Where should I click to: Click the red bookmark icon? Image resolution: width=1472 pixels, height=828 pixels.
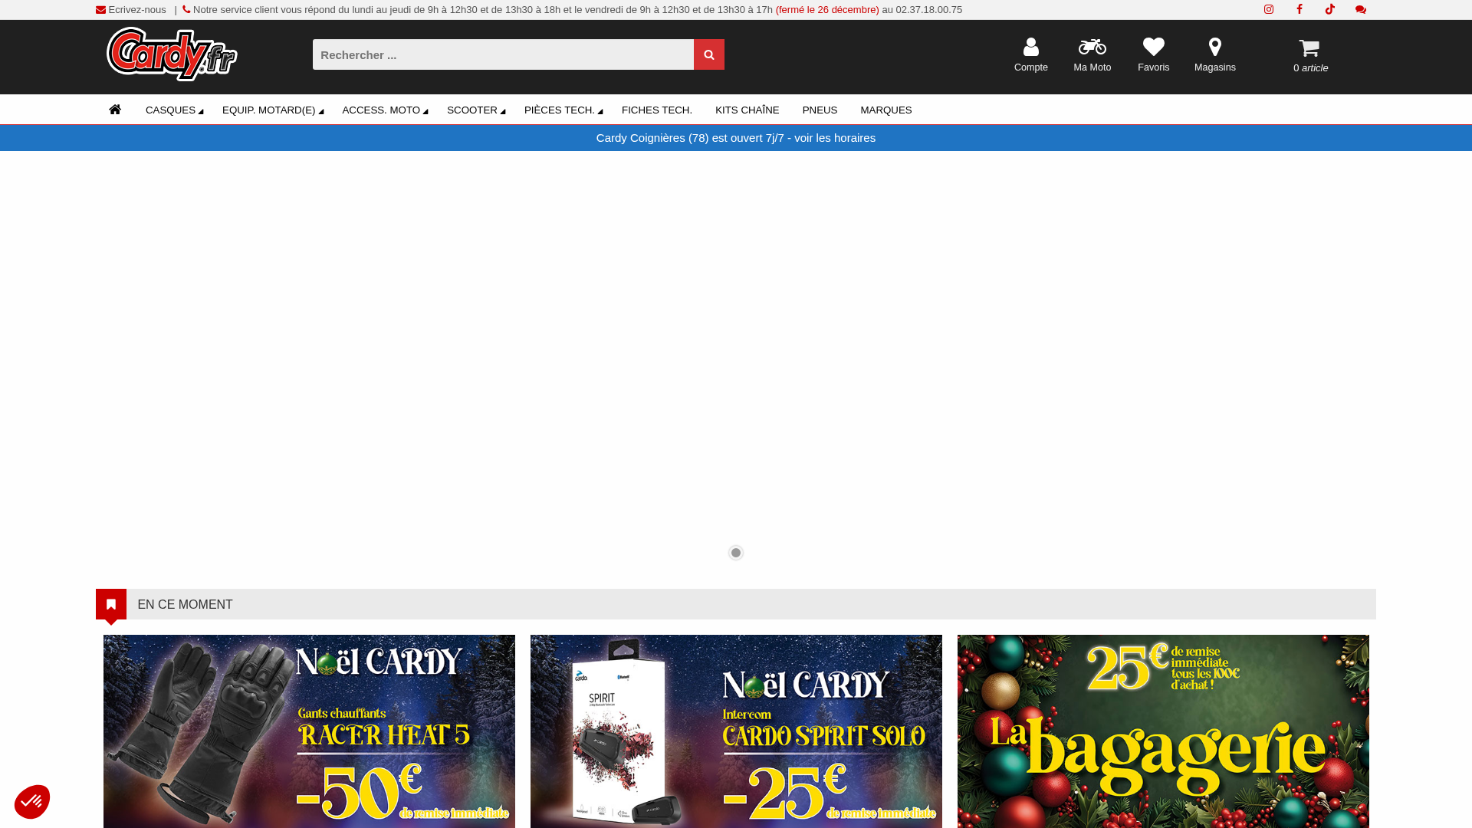coord(111,604)
